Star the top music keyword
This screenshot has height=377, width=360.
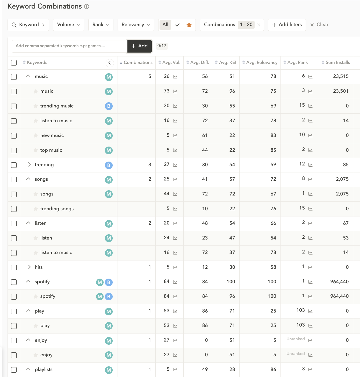(x=36, y=150)
